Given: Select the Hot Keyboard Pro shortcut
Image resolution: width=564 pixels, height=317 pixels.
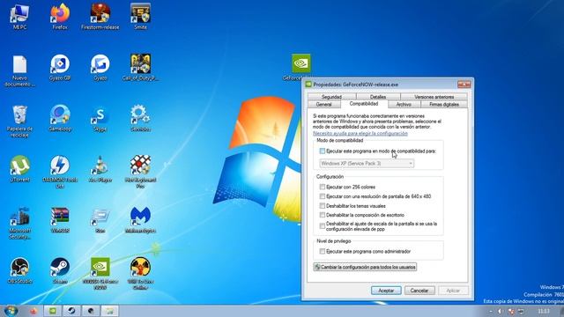Looking at the screenshot, I should (140, 173).
